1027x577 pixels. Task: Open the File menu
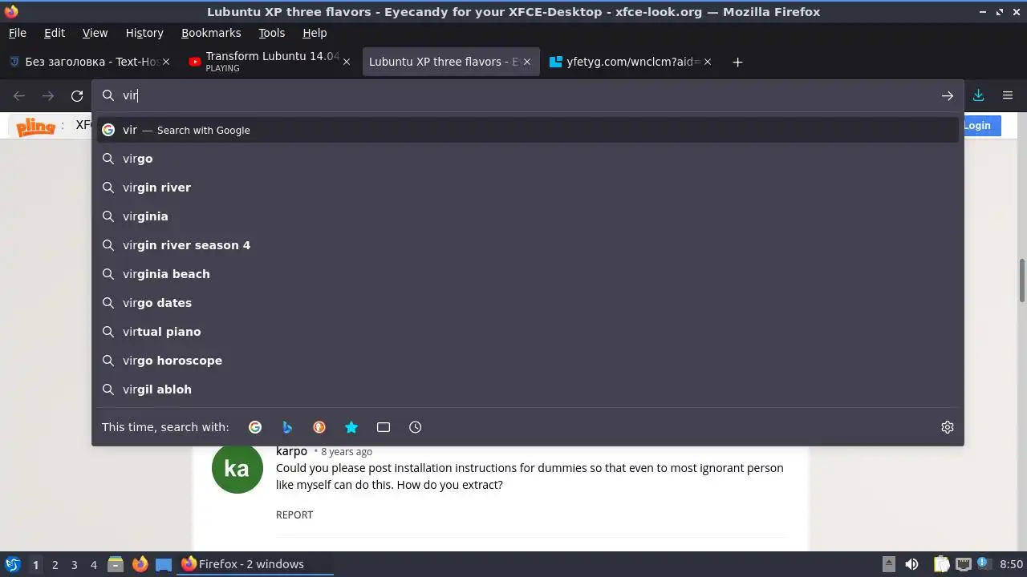pyautogui.click(x=18, y=33)
